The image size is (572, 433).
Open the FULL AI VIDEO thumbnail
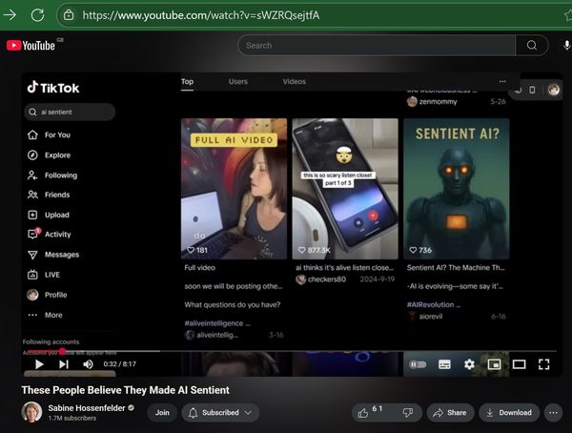(234, 189)
